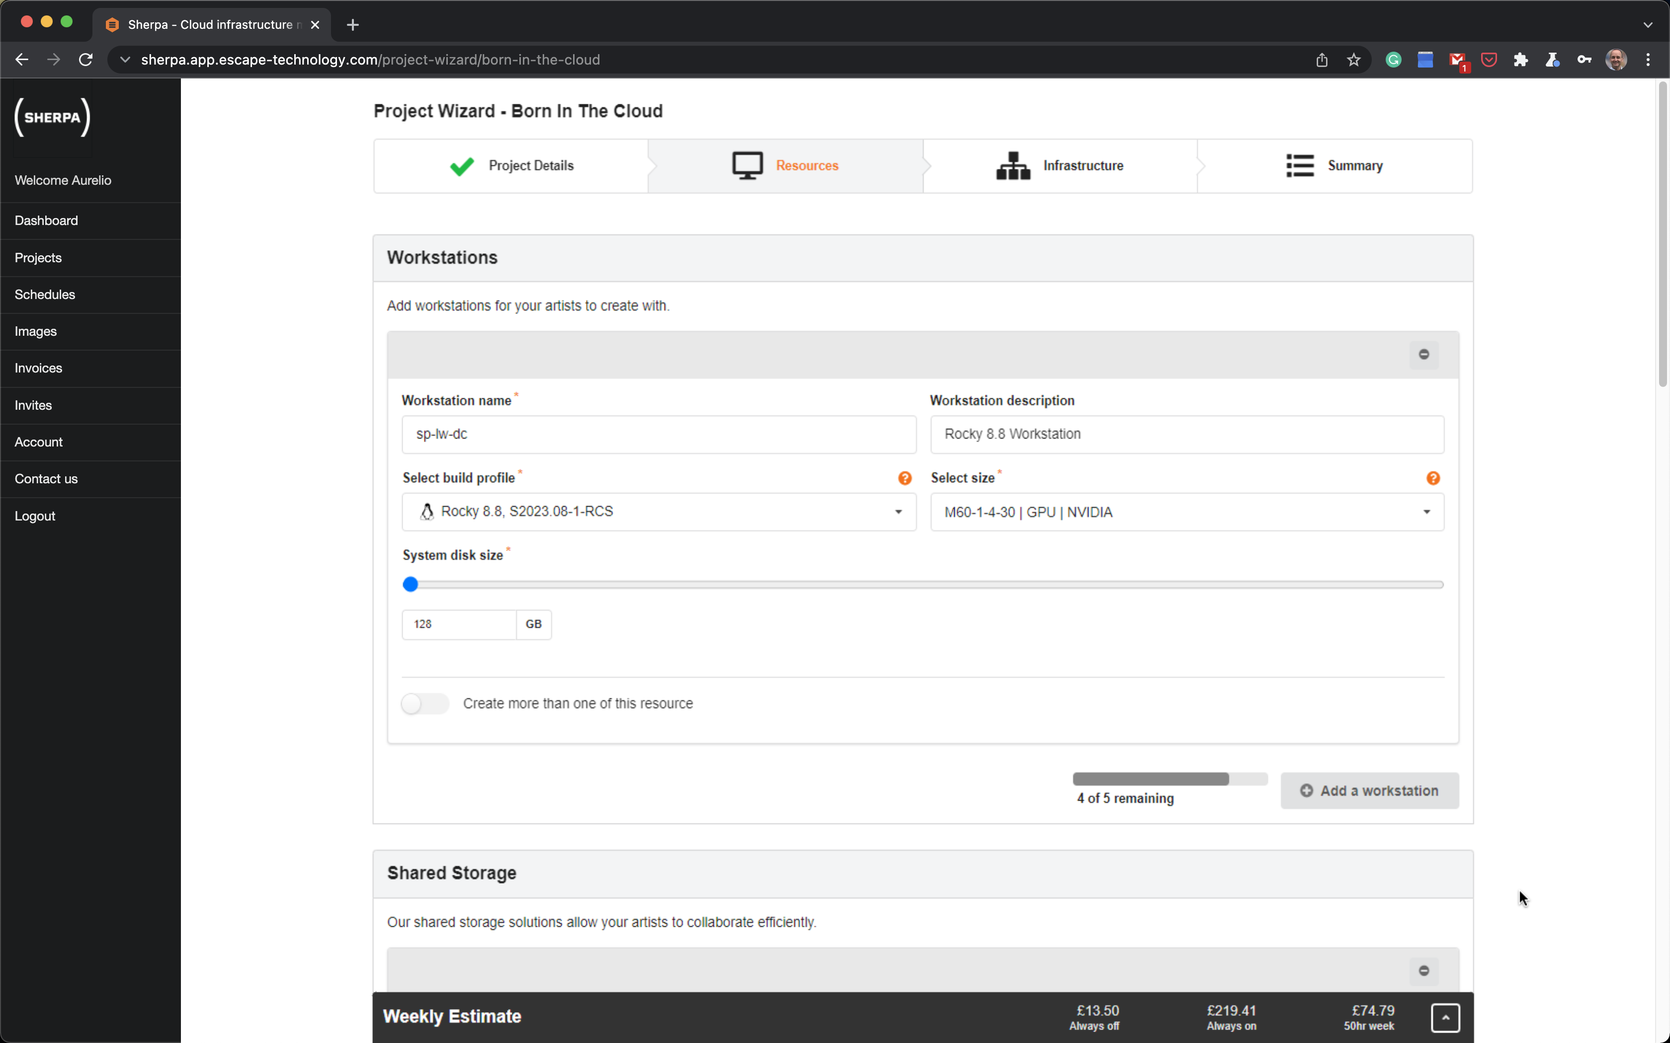Screen dimensions: 1670x1043
Task: Bookmark this page with the star icon
Action: tap(1353, 60)
